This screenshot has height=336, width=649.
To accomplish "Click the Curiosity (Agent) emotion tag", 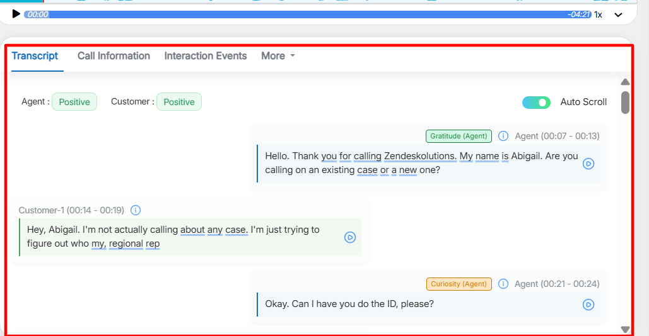I will [x=459, y=284].
